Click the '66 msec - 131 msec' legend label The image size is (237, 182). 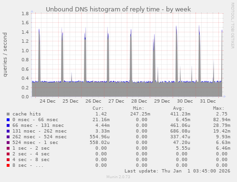tap(38, 125)
